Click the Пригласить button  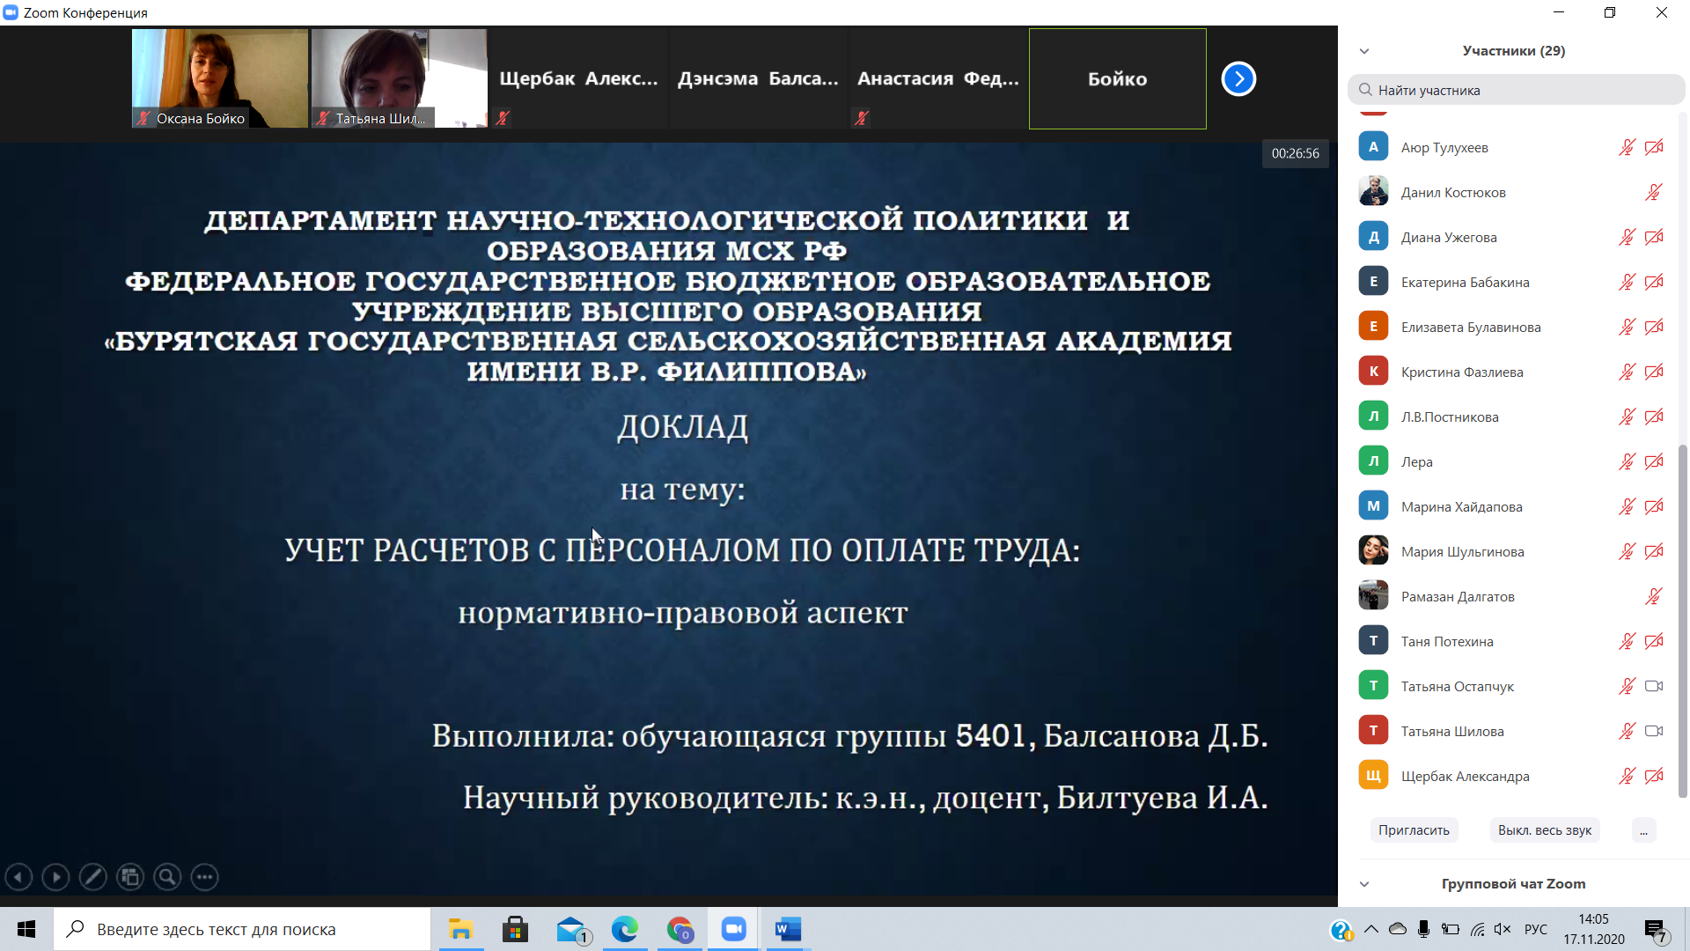pyautogui.click(x=1414, y=830)
